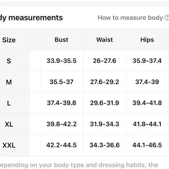Click the 44.1-46.5 hips cell
169x169 pixels.
147,145
